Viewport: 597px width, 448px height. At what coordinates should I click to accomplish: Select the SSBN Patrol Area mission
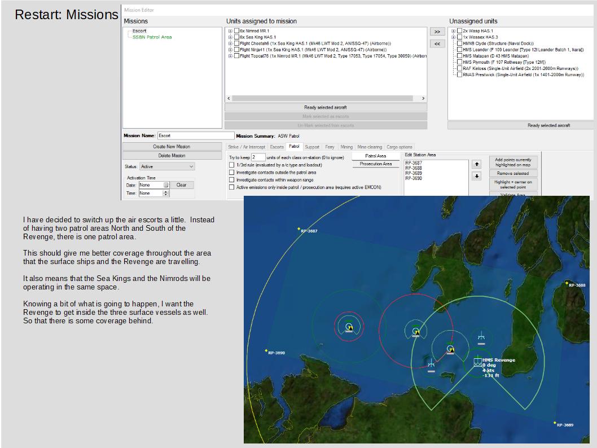(x=152, y=37)
